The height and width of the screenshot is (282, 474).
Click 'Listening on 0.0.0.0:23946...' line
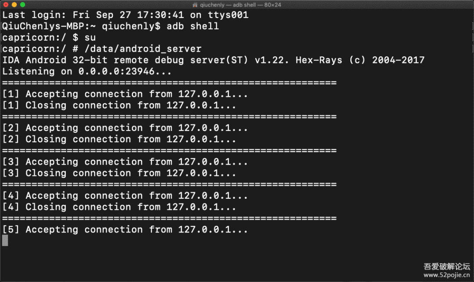pyautogui.click(x=87, y=71)
